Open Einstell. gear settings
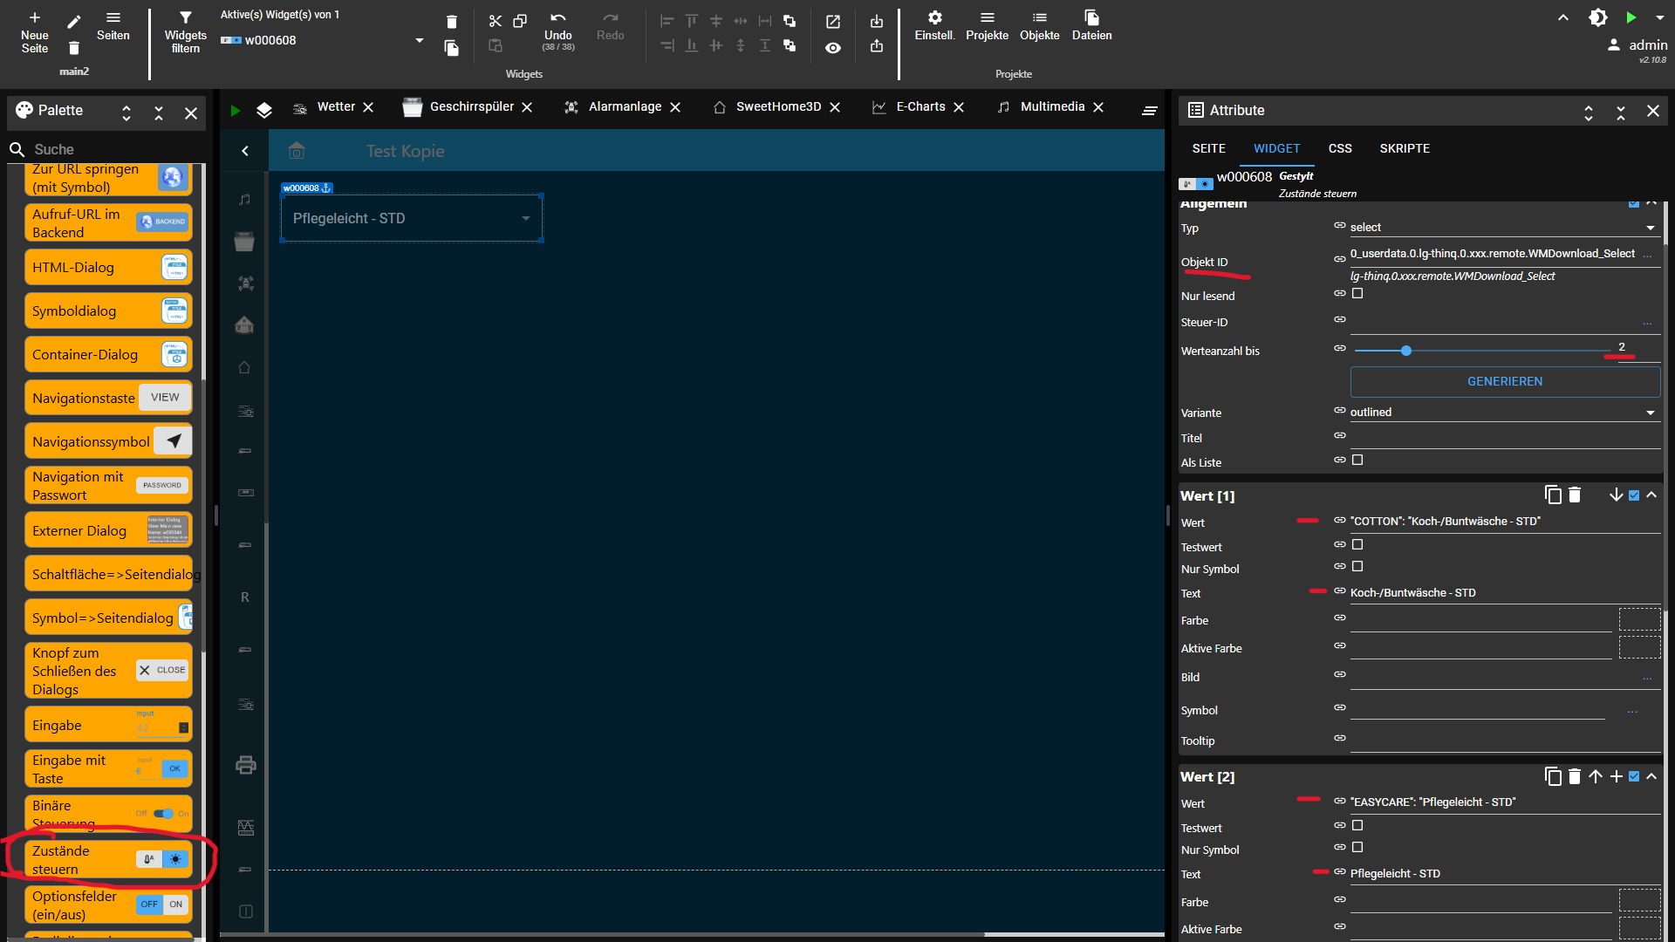 (934, 17)
